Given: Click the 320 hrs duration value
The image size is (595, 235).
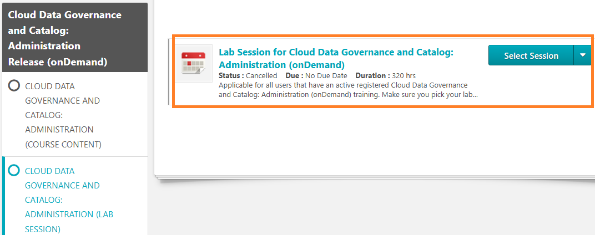Looking at the screenshot, I should click(404, 75).
